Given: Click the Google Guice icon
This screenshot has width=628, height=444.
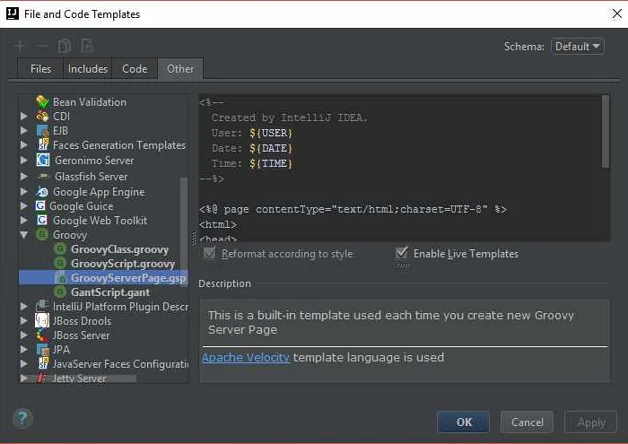Looking at the screenshot, I should tap(40, 205).
